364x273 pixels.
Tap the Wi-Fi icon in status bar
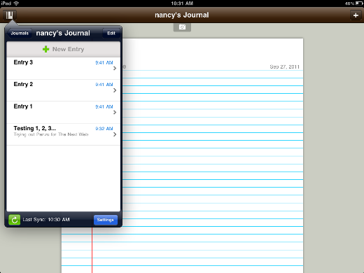(x=16, y=3)
